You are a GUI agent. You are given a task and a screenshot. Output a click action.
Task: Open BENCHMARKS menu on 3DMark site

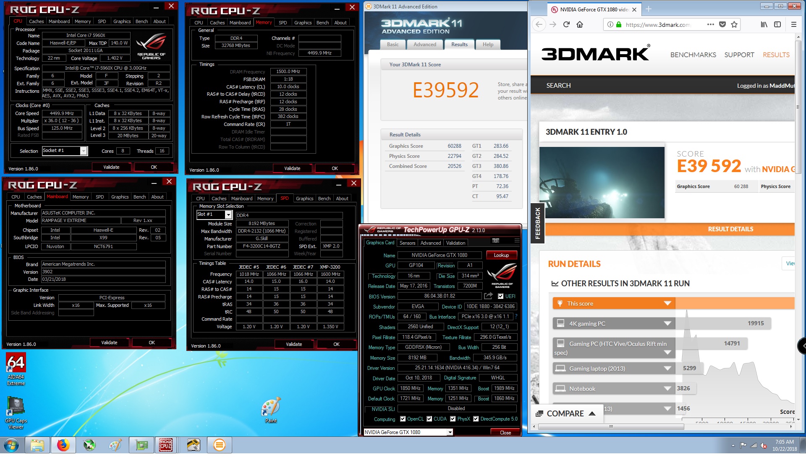click(693, 55)
